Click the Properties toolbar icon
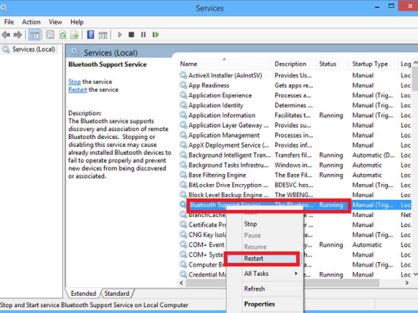Image resolution: width=418 pixels, height=313 pixels. click(x=50, y=35)
